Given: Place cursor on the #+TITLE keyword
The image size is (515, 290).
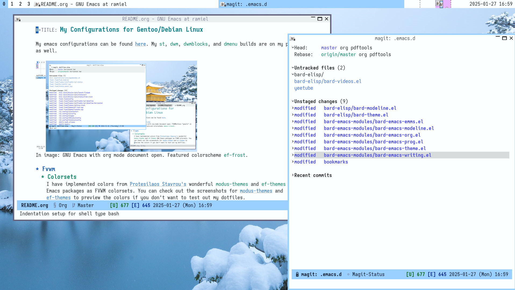Looking at the screenshot, I should pyautogui.click(x=46, y=30).
